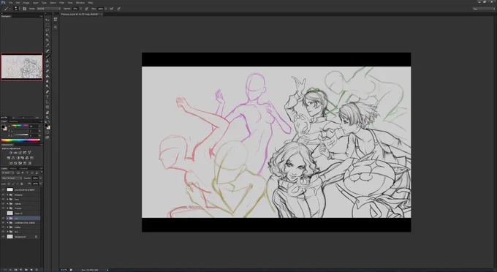Viewport: 497px width, 272px height.
Task: Click the brush Flow value field
Action: (100, 9)
